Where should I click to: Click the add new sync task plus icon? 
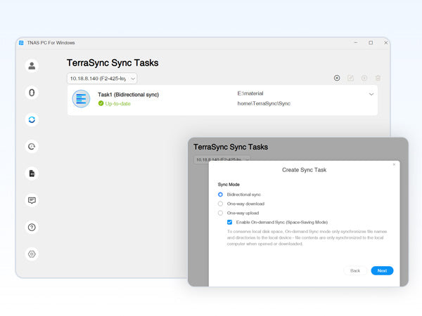click(337, 78)
